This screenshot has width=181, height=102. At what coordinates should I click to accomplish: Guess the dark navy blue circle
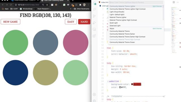[x=16, y=73]
